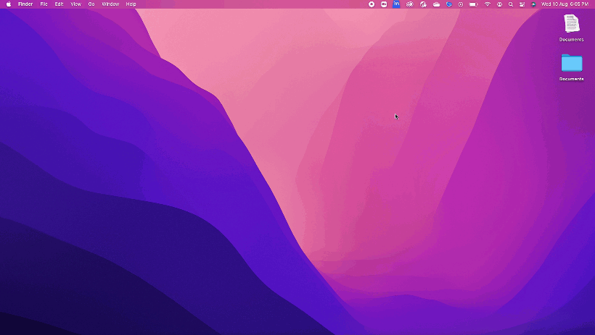Viewport: 595px width, 335px height.
Task: Click the Edit menu
Action: tap(59, 4)
